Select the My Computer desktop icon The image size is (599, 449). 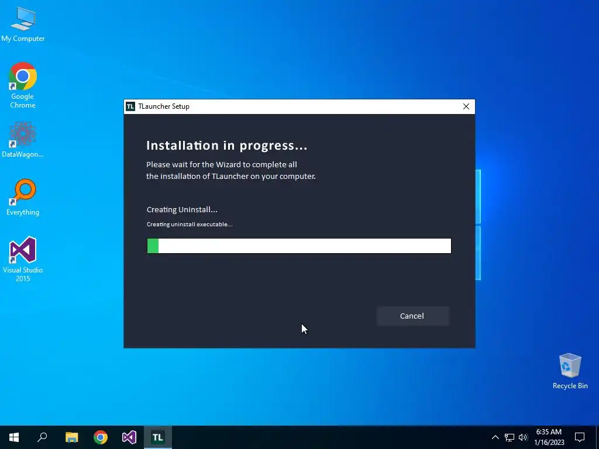[23, 24]
